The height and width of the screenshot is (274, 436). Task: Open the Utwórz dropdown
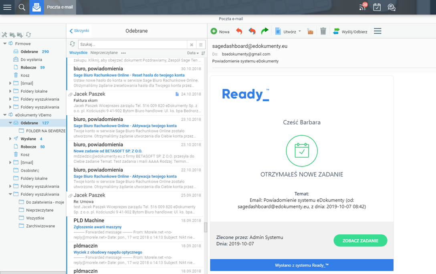[x=288, y=31]
